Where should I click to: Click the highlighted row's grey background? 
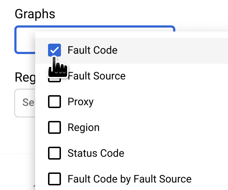172,50
